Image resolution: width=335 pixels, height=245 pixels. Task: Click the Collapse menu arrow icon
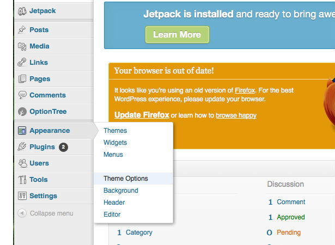[x=22, y=213]
